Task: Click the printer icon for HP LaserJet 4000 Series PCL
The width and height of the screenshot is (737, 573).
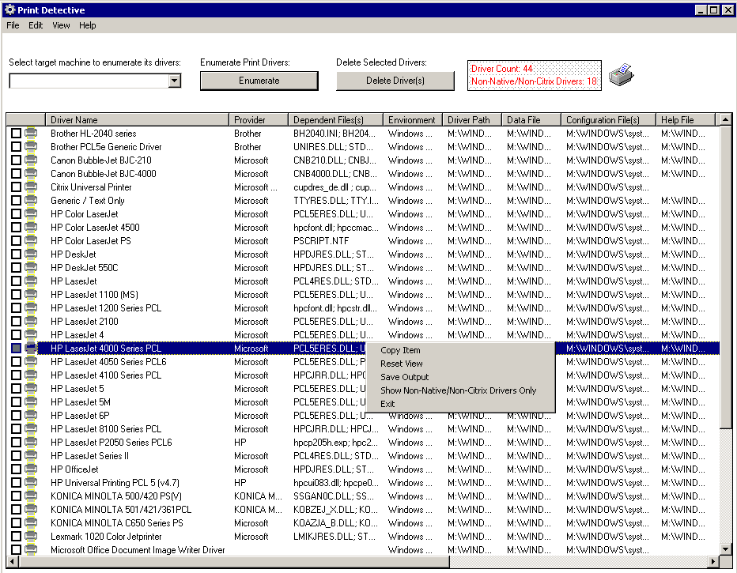Action: coord(31,349)
